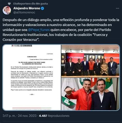Open the group photo with Revolucionarios banners
This screenshot has height=123, width=122.
[x=90, y=61]
